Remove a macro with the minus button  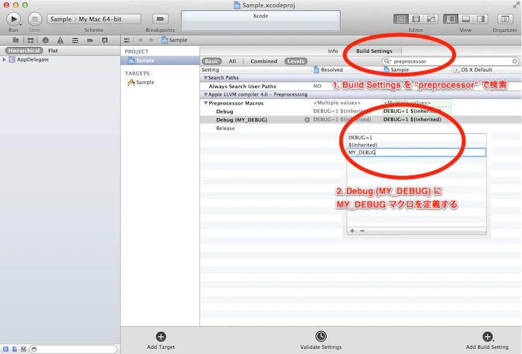click(x=362, y=231)
